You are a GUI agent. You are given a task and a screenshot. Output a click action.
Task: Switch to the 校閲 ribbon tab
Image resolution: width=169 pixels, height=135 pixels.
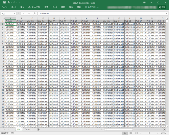pyautogui.click(x=63, y=7)
